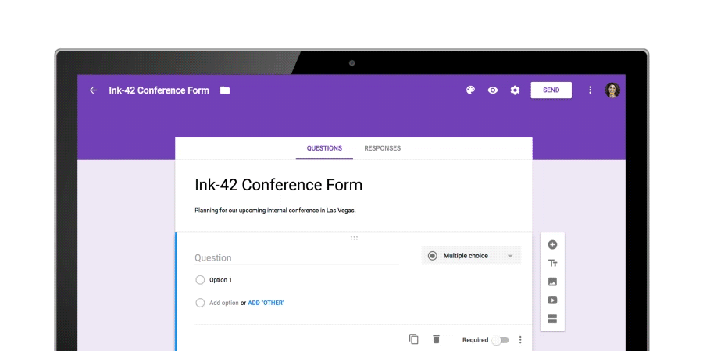Select the Option 1 radio button
703x351 pixels.
[200, 280]
